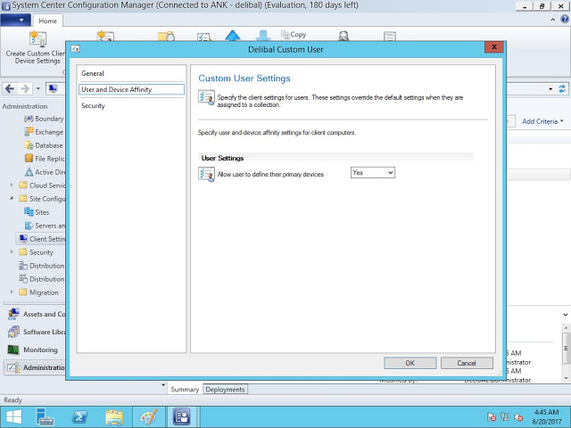Open File Explorer from the taskbar

[114, 416]
